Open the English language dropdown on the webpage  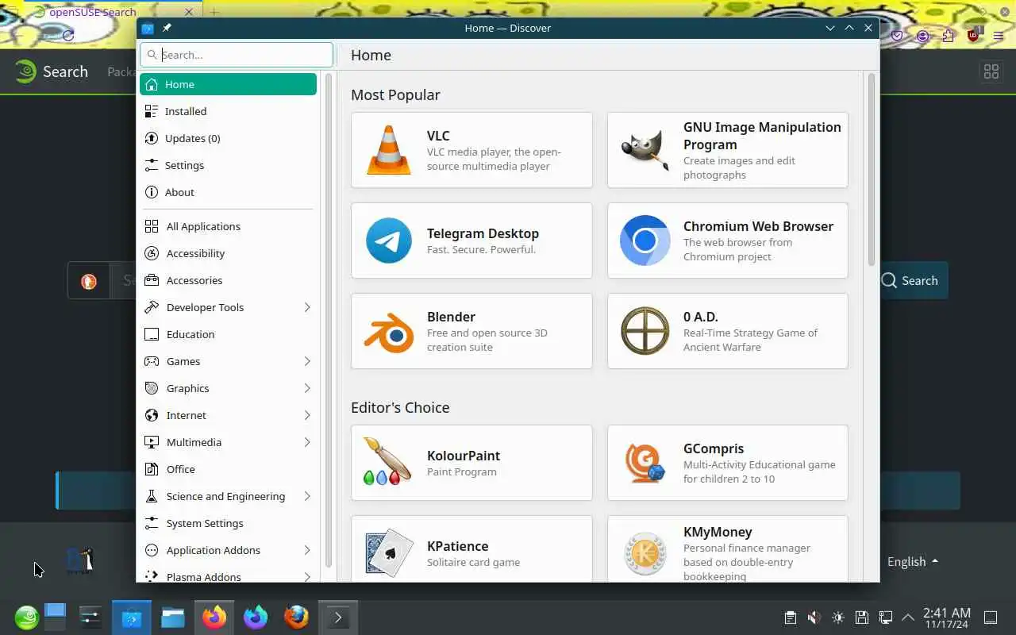click(913, 561)
